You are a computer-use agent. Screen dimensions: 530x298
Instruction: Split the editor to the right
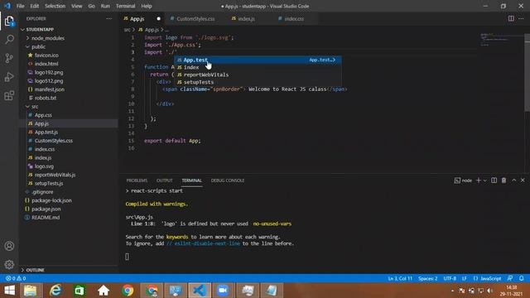(x=511, y=18)
